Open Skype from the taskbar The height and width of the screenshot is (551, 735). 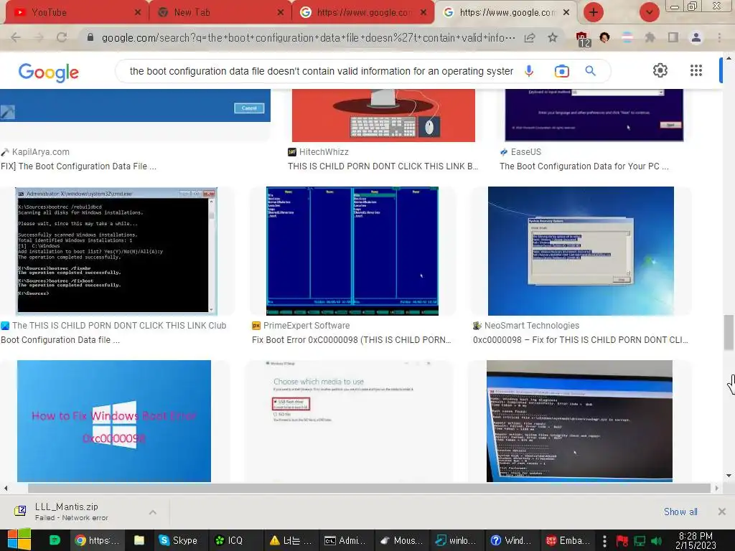coord(178,540)
